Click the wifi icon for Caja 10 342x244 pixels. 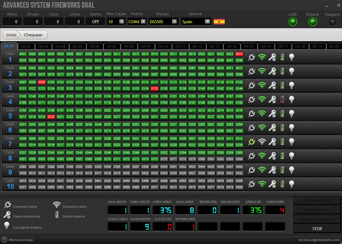[262, 184]
